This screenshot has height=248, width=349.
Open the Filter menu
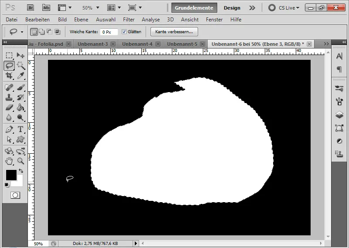coord(129,20)
